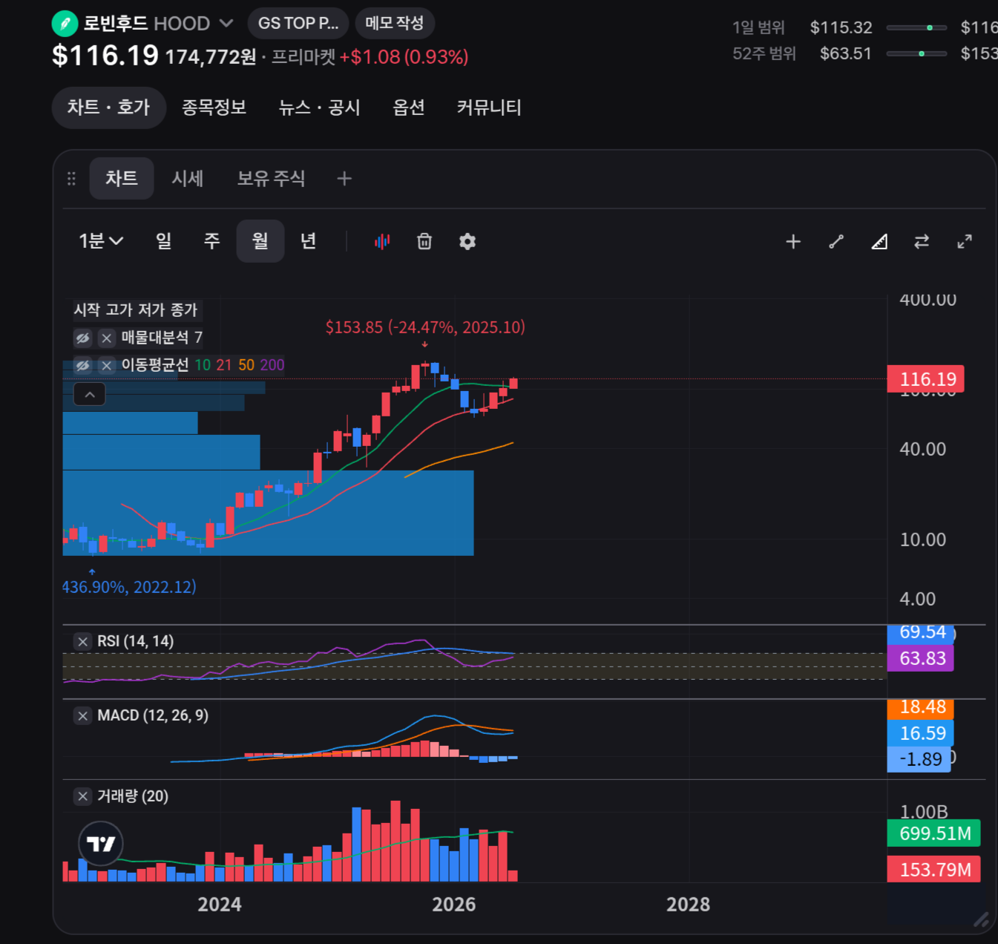Image resolution: width=998 pixels, height=944 pixels.
Task: Open the 커뮤니티 tab
Action: (489, 108)
